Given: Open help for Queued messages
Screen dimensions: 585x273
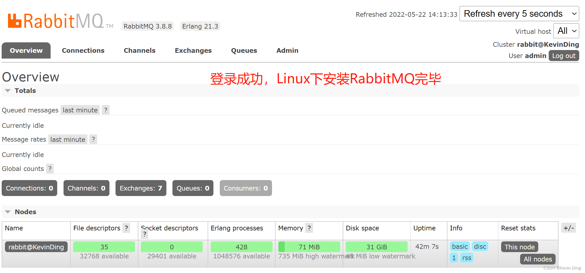Looking at the screenshot, I should 106,110.
